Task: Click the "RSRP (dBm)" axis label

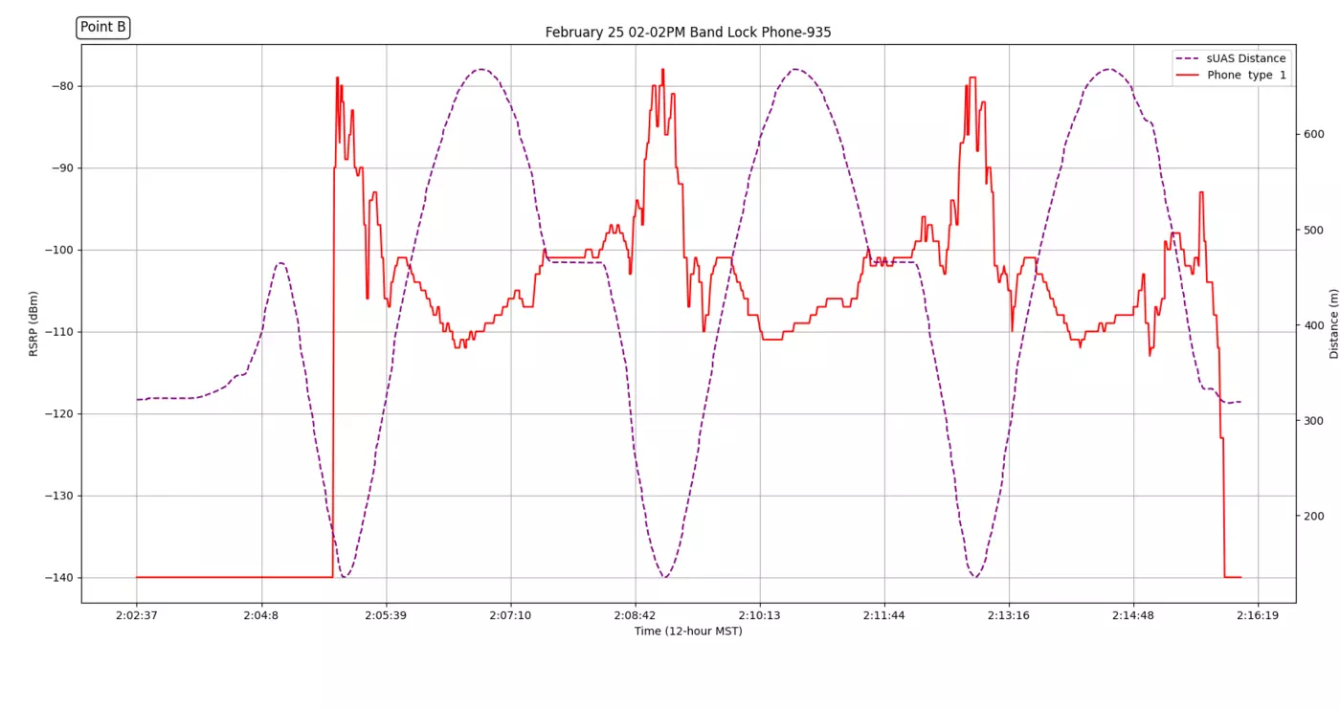Action: click(x=33, y=323)
